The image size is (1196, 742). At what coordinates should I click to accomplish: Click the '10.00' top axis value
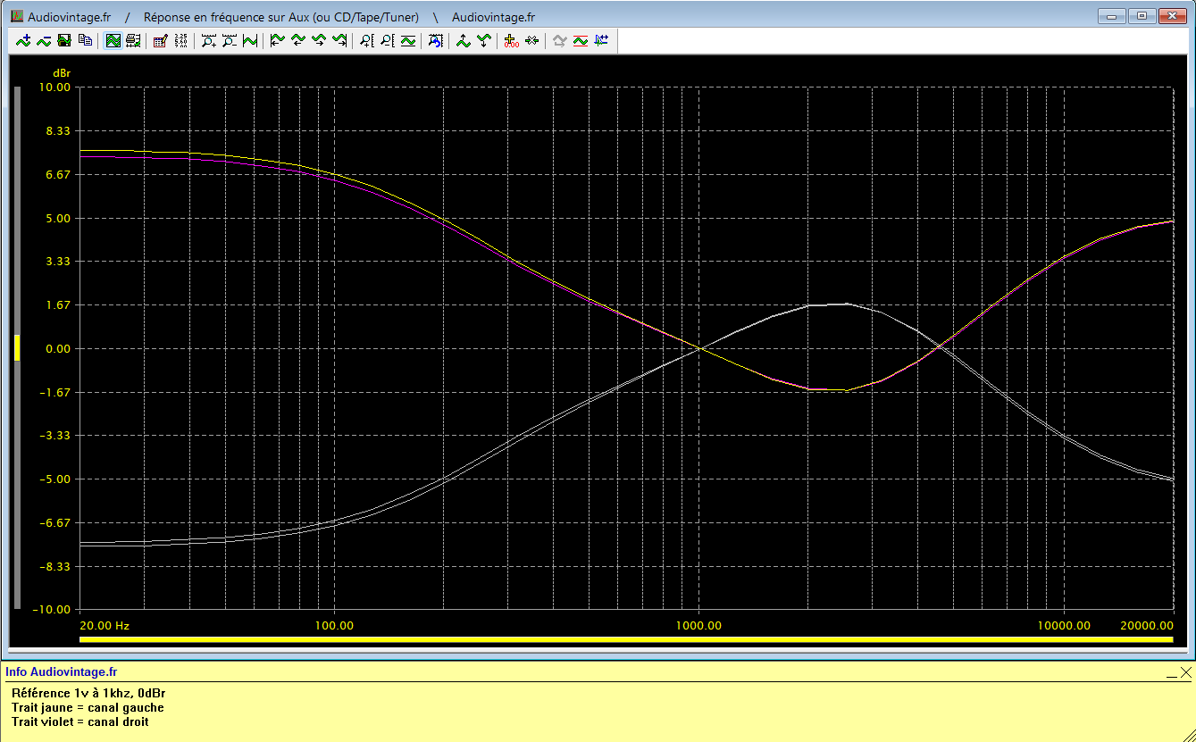tap(54, 87)
